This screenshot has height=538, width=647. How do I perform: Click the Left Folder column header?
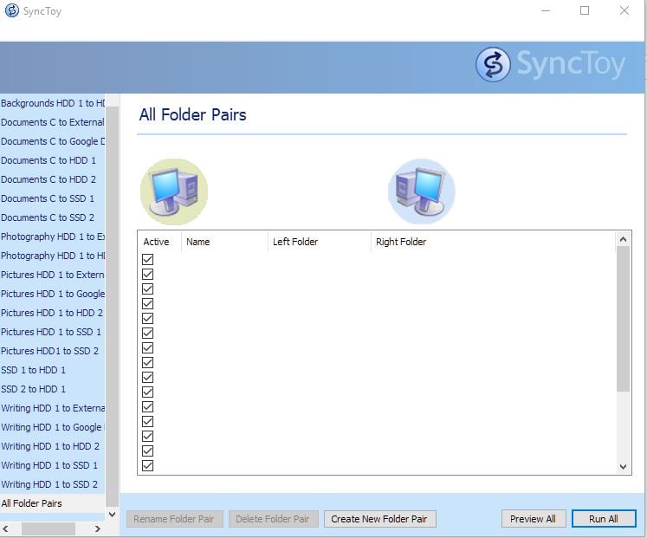[295, 242]
